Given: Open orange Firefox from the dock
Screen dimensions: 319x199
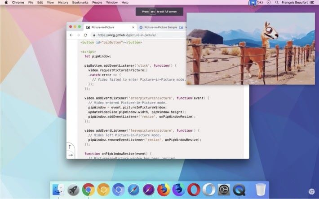Looking at the screenshot, I should click(x=164, y=190).
